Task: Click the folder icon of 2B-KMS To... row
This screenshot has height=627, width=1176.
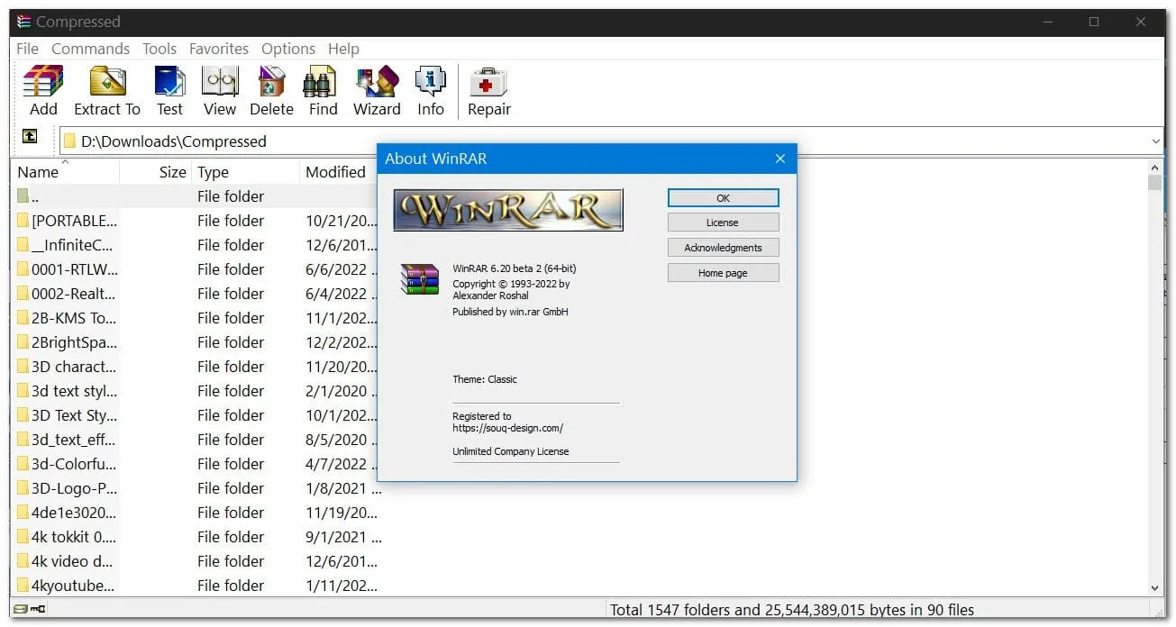Action: pos(23,317)
